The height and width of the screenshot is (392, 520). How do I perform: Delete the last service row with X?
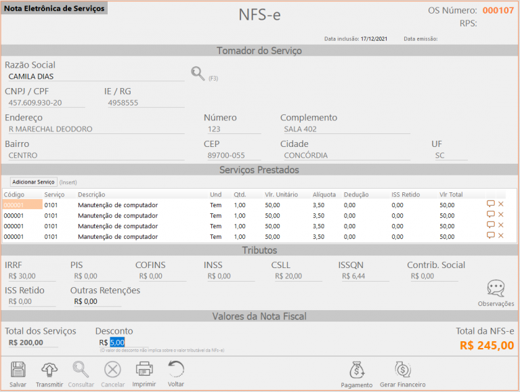(501, 236)
